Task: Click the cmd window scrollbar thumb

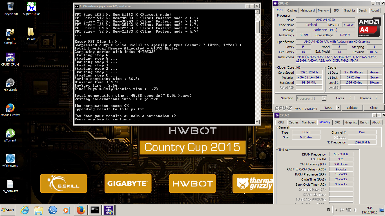Action: pos(257,27)
